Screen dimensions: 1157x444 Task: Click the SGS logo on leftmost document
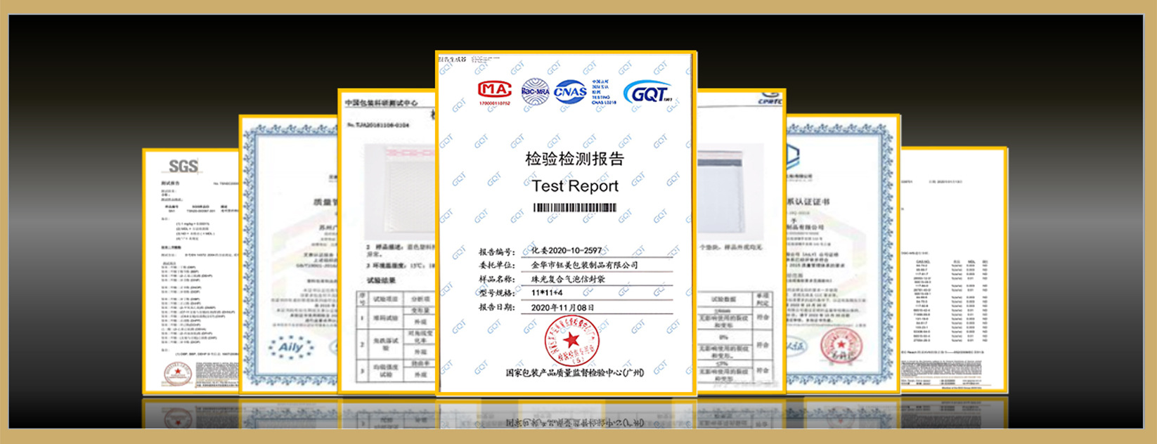(x=183, y=166)
